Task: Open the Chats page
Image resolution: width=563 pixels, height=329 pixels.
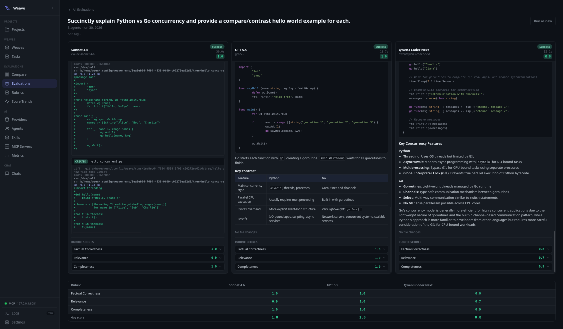Action: tap(29, 173)
